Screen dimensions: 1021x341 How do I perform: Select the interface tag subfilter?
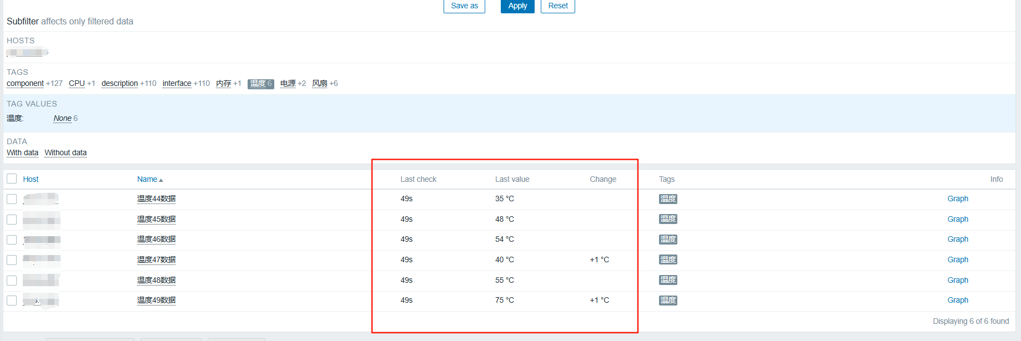pos(177,84)
